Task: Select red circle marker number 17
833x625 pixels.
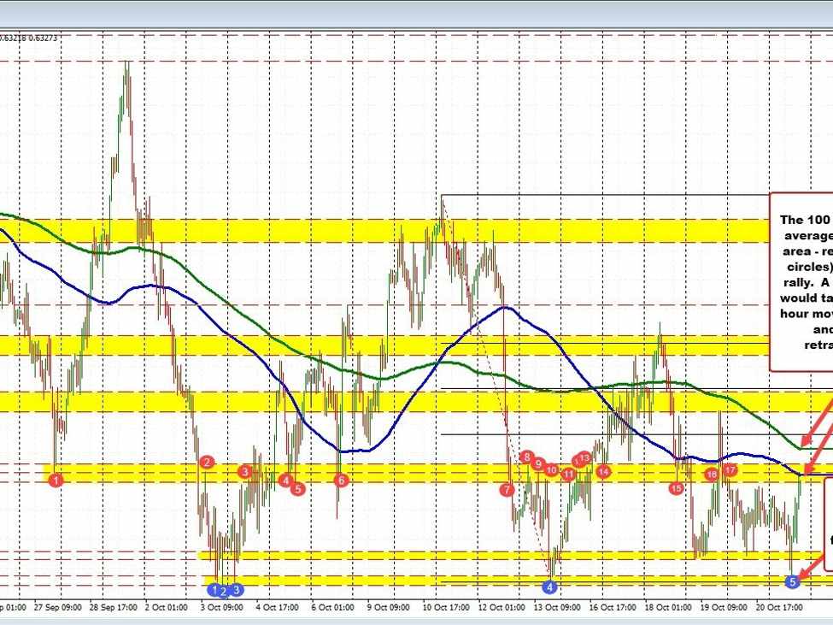Action: (x=730, y=469)
